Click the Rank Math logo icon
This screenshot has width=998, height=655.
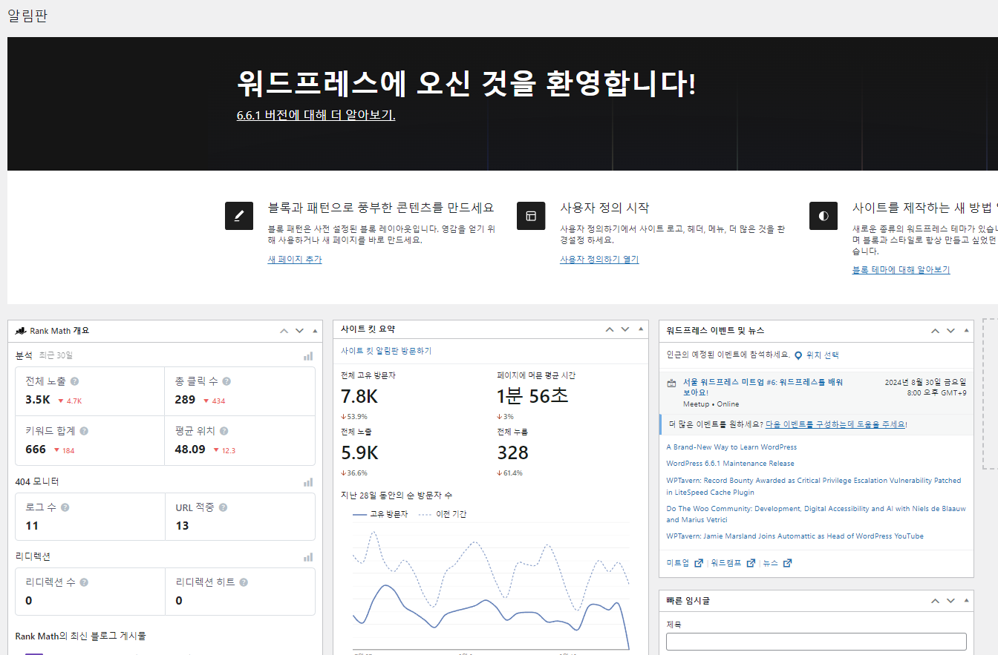pyautogui.click(x=22, y=331)
